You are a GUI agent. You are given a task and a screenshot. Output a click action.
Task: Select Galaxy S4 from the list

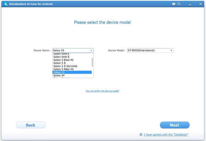[72, 75]
